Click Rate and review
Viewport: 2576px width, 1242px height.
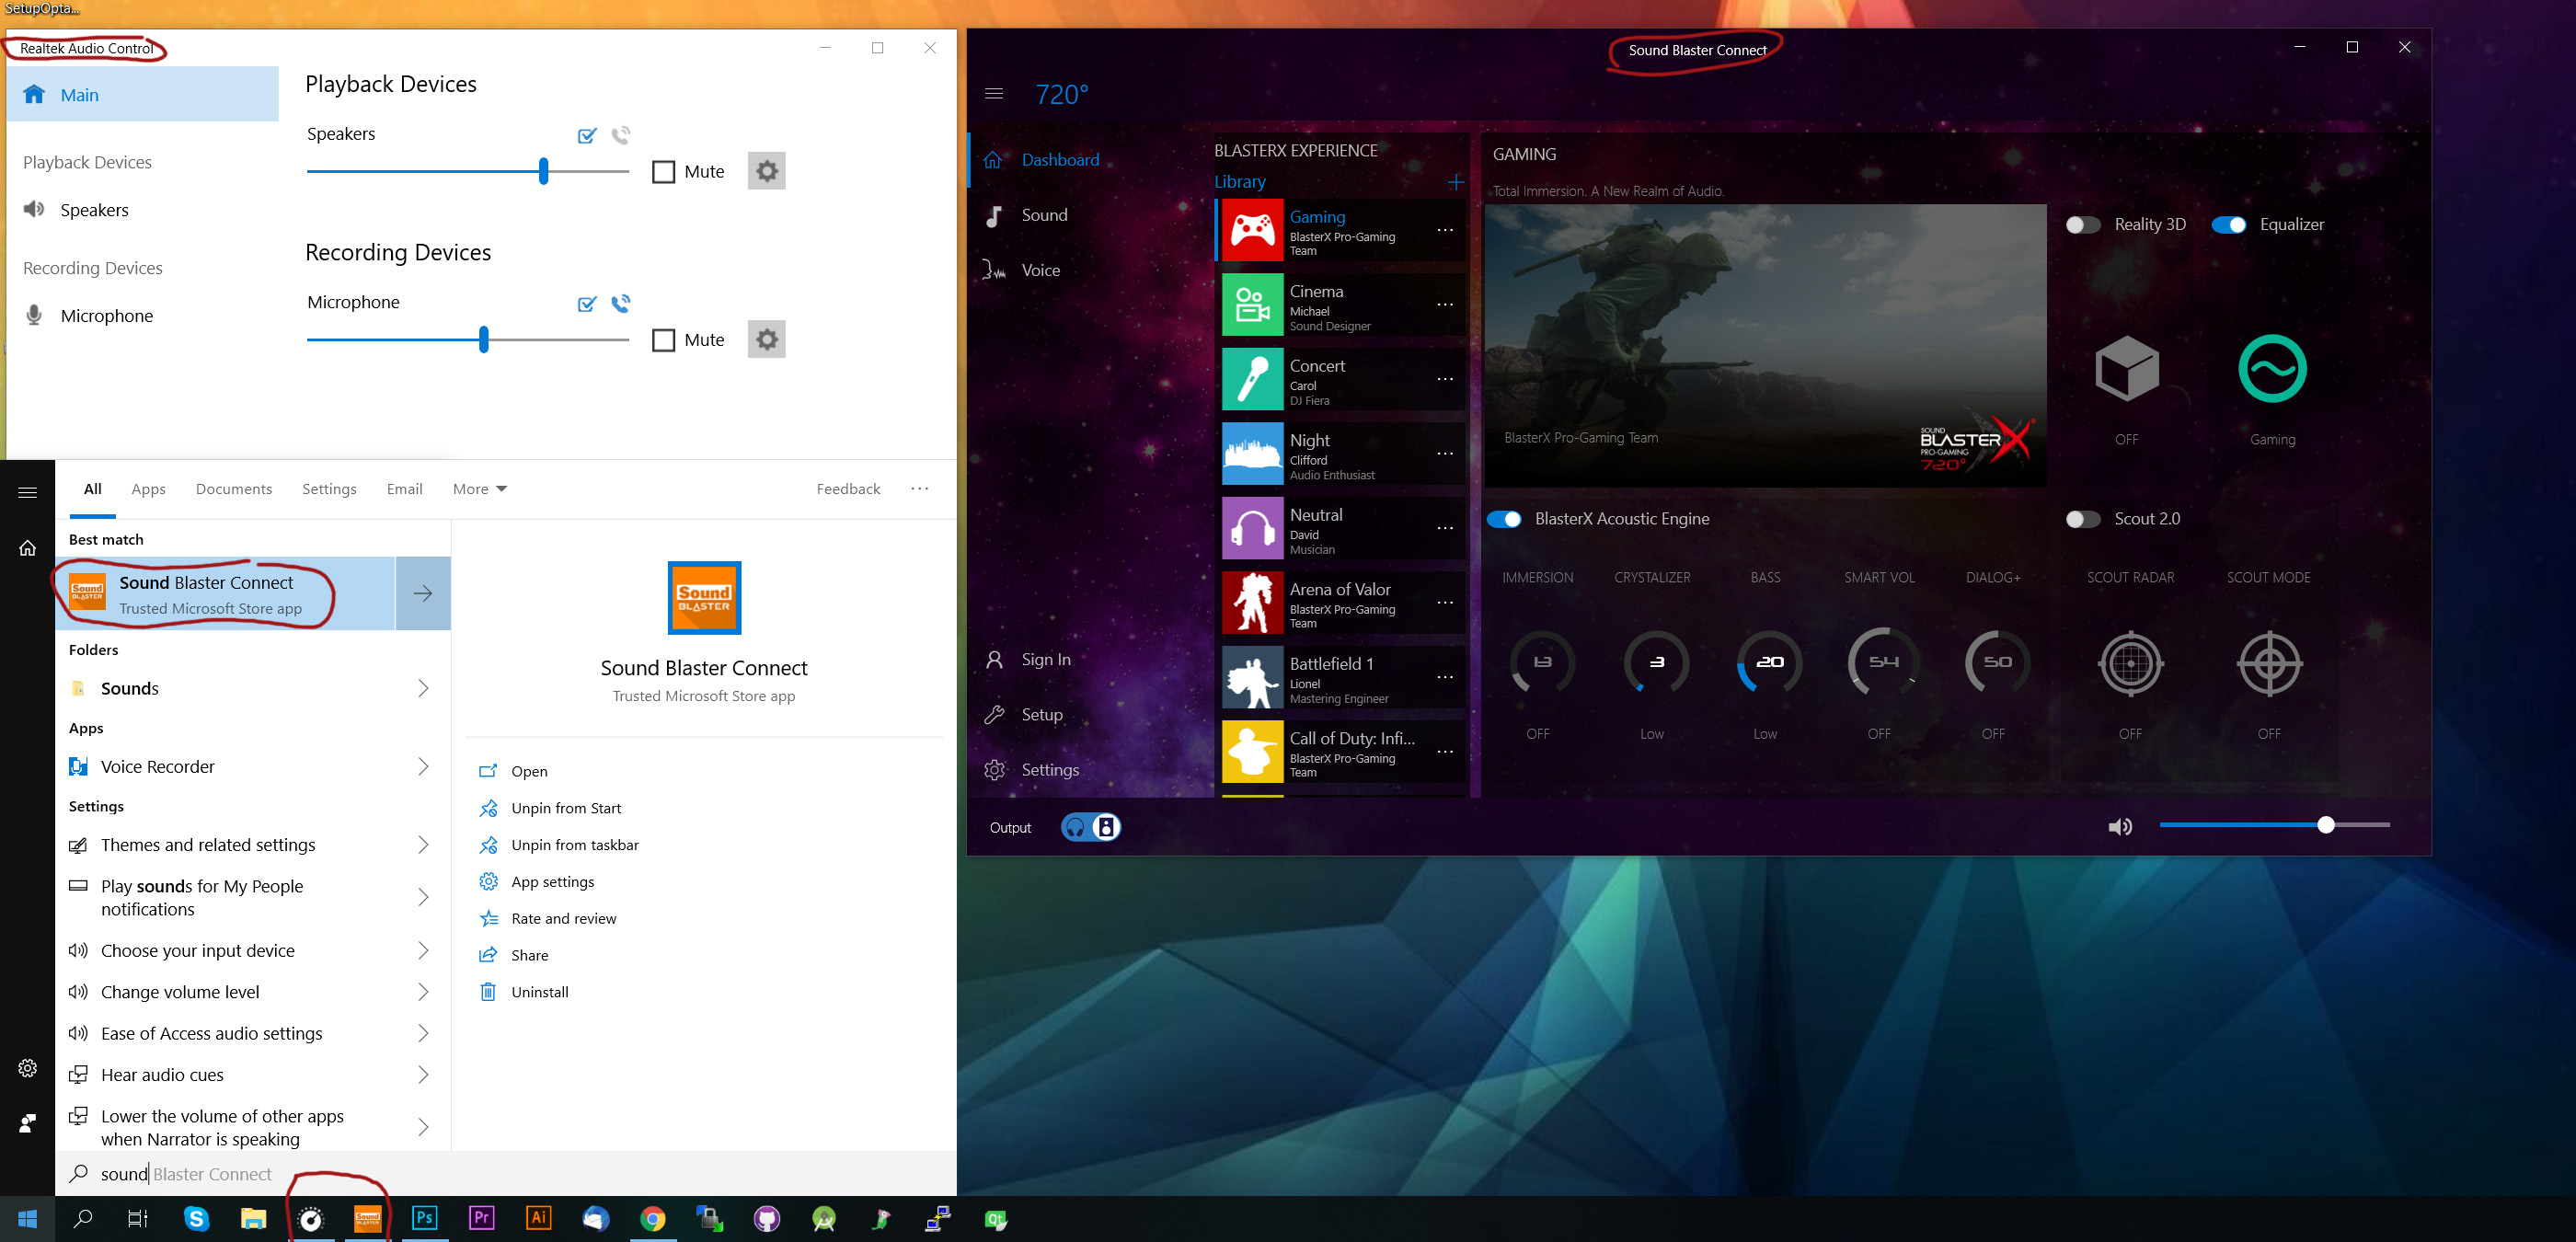(x=564, y=919)
